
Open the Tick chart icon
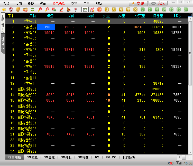click(99, 10)
